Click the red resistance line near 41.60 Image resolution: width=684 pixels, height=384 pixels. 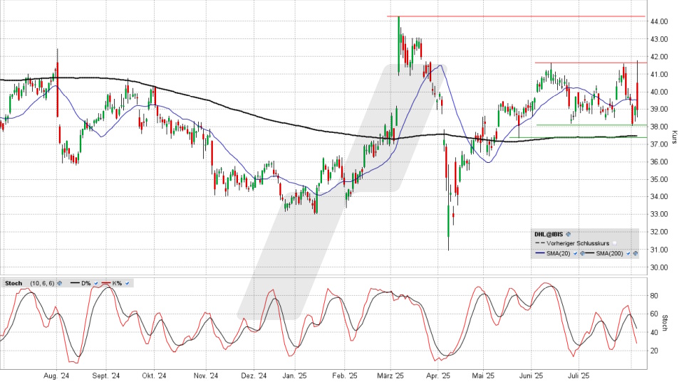[x=591, y=63]
